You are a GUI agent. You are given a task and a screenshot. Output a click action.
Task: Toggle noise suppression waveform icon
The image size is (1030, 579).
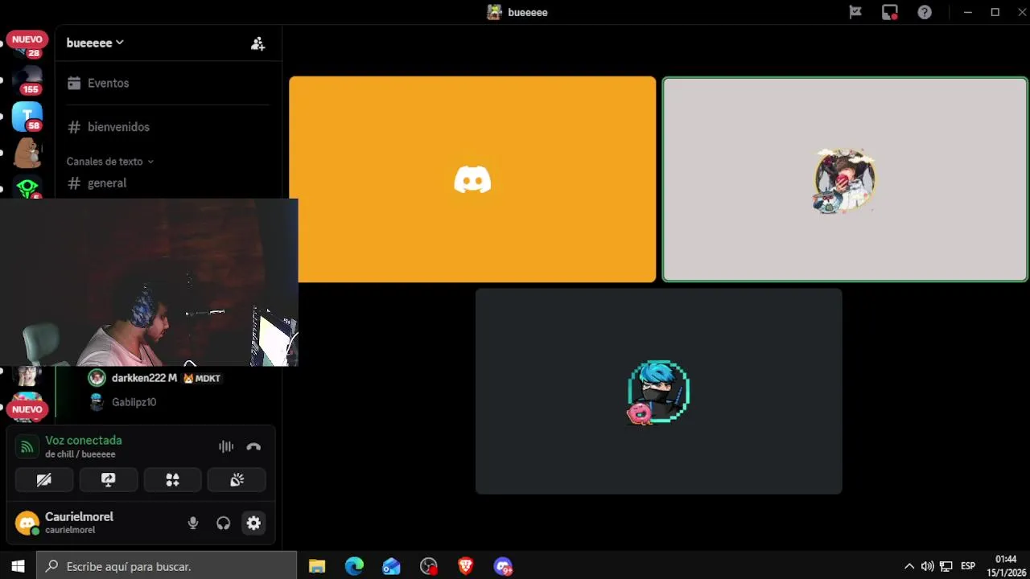click(226, 446)
